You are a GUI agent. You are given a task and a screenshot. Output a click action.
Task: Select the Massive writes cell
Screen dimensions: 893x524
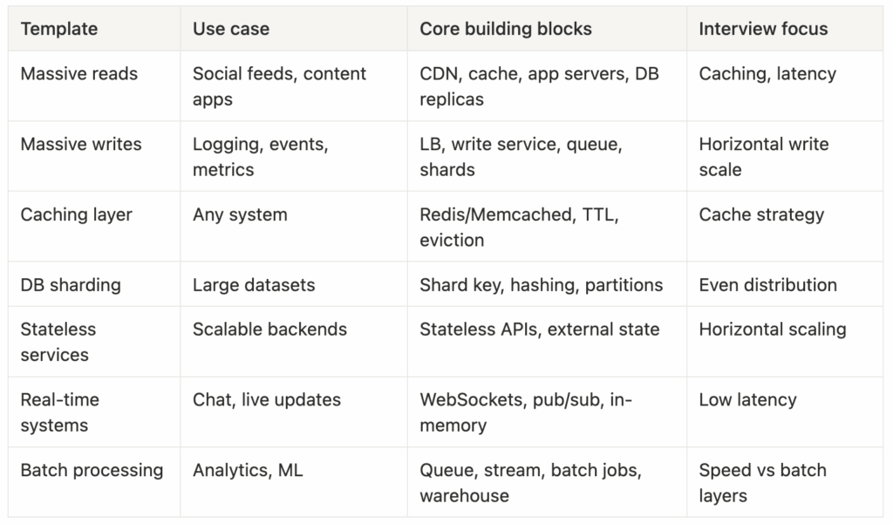pyautogui.click(x=81, y=145)
